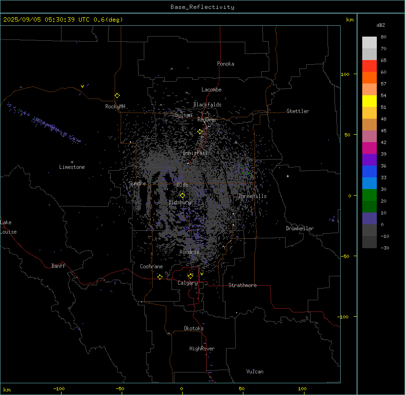Click the Banff label
The image size is (405, 395).
click(x=58, y=266)
